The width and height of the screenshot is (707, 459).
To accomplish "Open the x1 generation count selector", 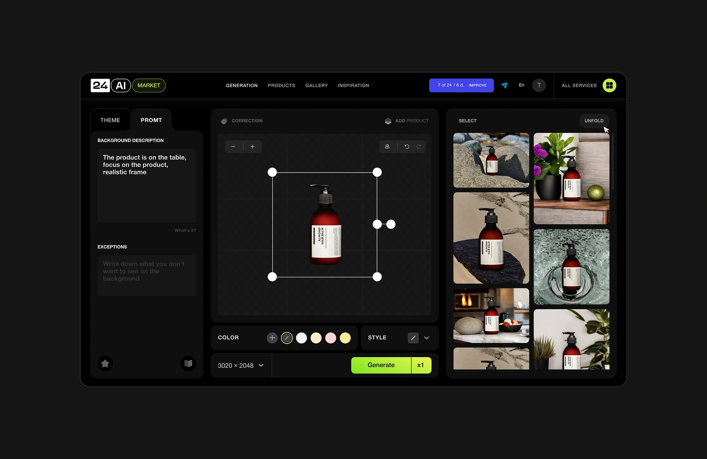I will pos(421,365).
